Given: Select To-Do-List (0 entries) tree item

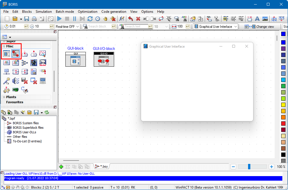Looking at the screenshot, I should click(x=27, y=141).
